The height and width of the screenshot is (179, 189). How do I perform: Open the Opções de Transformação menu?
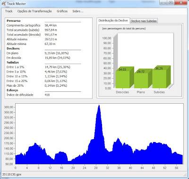point(34,11)
